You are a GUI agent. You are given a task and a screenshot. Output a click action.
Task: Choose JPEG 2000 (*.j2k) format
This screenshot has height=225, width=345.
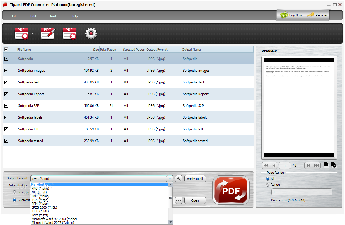(100, 207)
